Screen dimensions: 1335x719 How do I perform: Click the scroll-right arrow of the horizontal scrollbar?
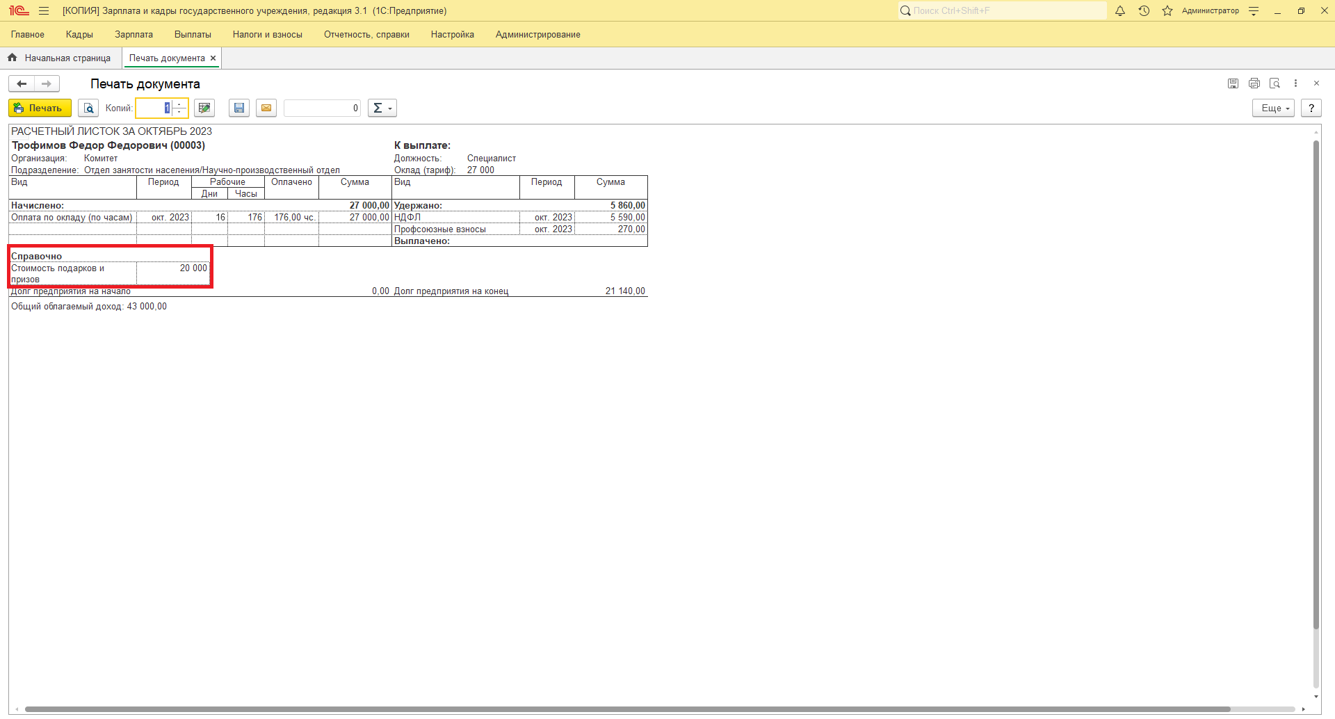click(x=1303, y=709)
